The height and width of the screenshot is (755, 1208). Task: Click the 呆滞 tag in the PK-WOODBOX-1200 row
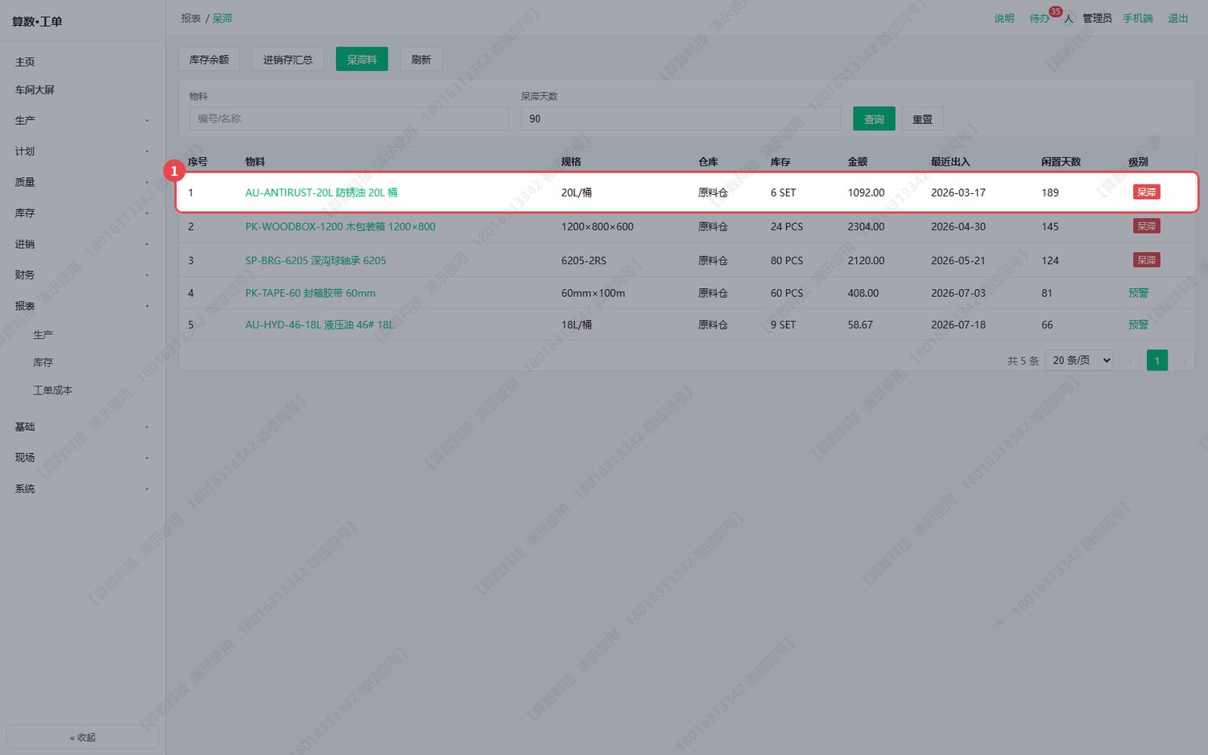1146,226
